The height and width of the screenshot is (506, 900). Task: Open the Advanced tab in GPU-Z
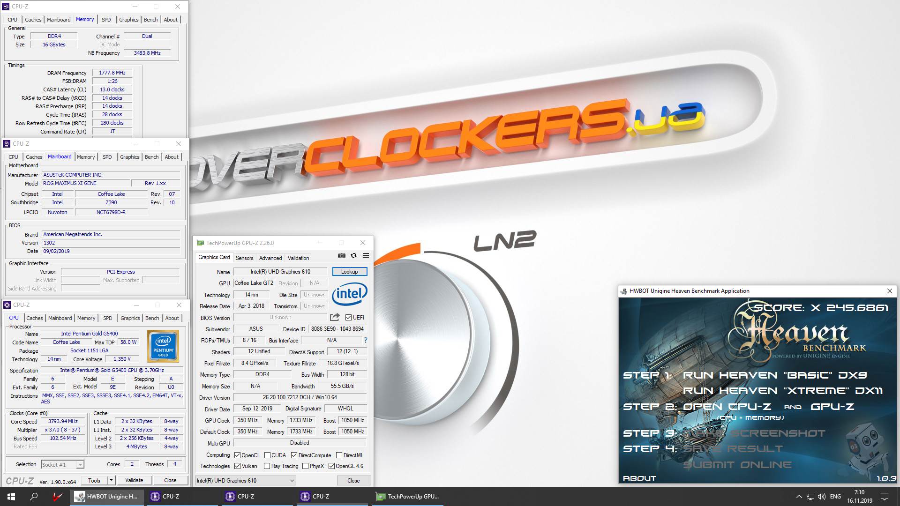(x=270, y=258)
